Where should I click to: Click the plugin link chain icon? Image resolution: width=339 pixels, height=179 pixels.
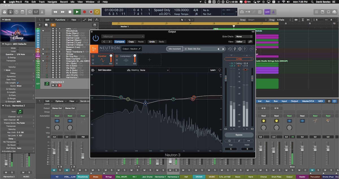click(x=250, y=42)
